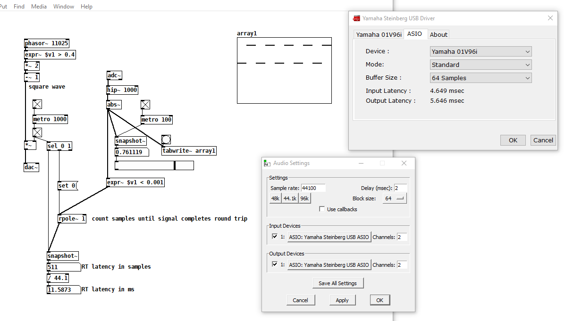Click the "square wave" comment

pyautogui.click(x=47, y=87)
